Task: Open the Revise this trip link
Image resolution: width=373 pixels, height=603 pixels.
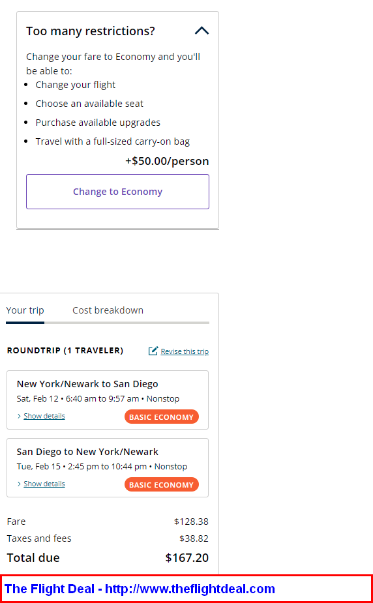Action: point(185,351)
